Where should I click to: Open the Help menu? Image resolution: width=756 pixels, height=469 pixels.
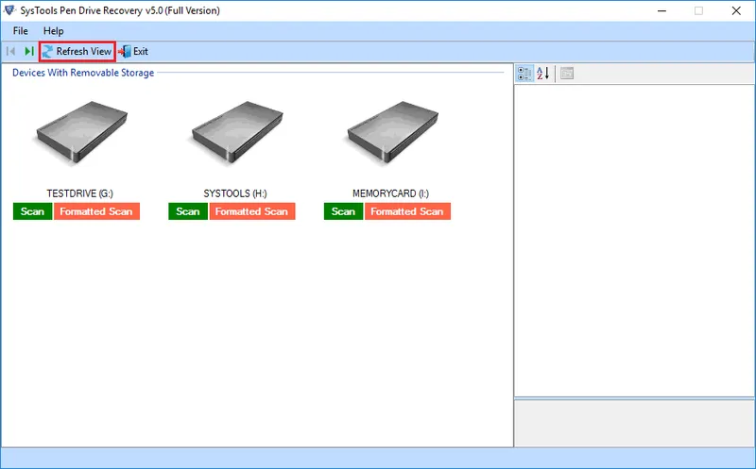pyautogui.click(x=54, y=31)
